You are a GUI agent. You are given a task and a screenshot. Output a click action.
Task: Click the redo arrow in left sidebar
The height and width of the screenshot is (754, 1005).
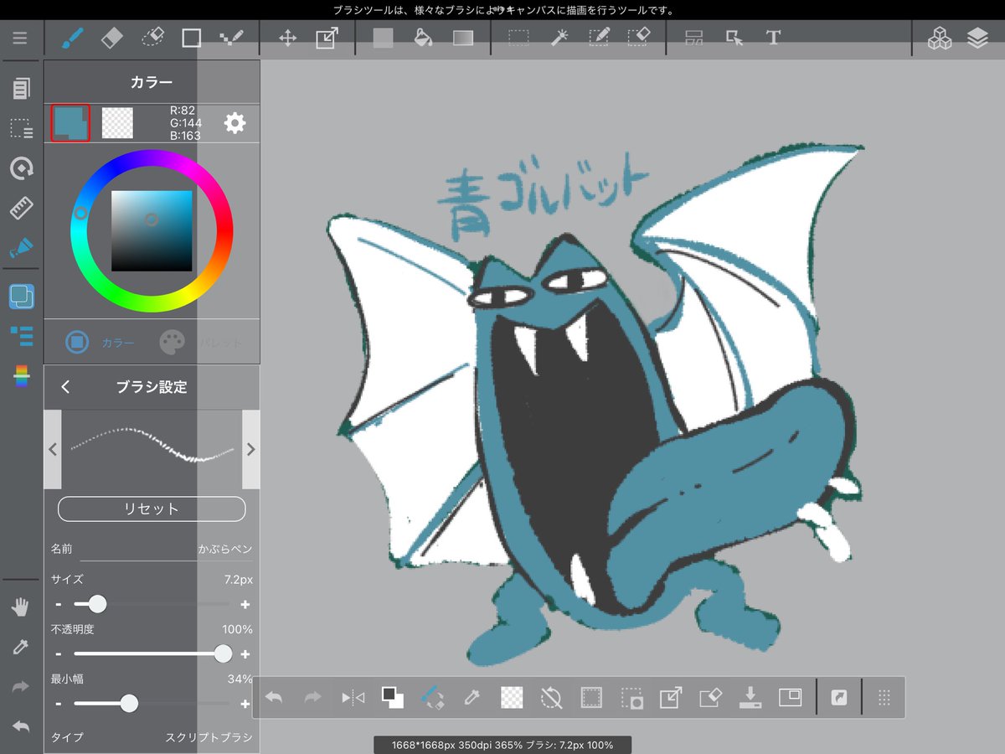click(21, 687)
